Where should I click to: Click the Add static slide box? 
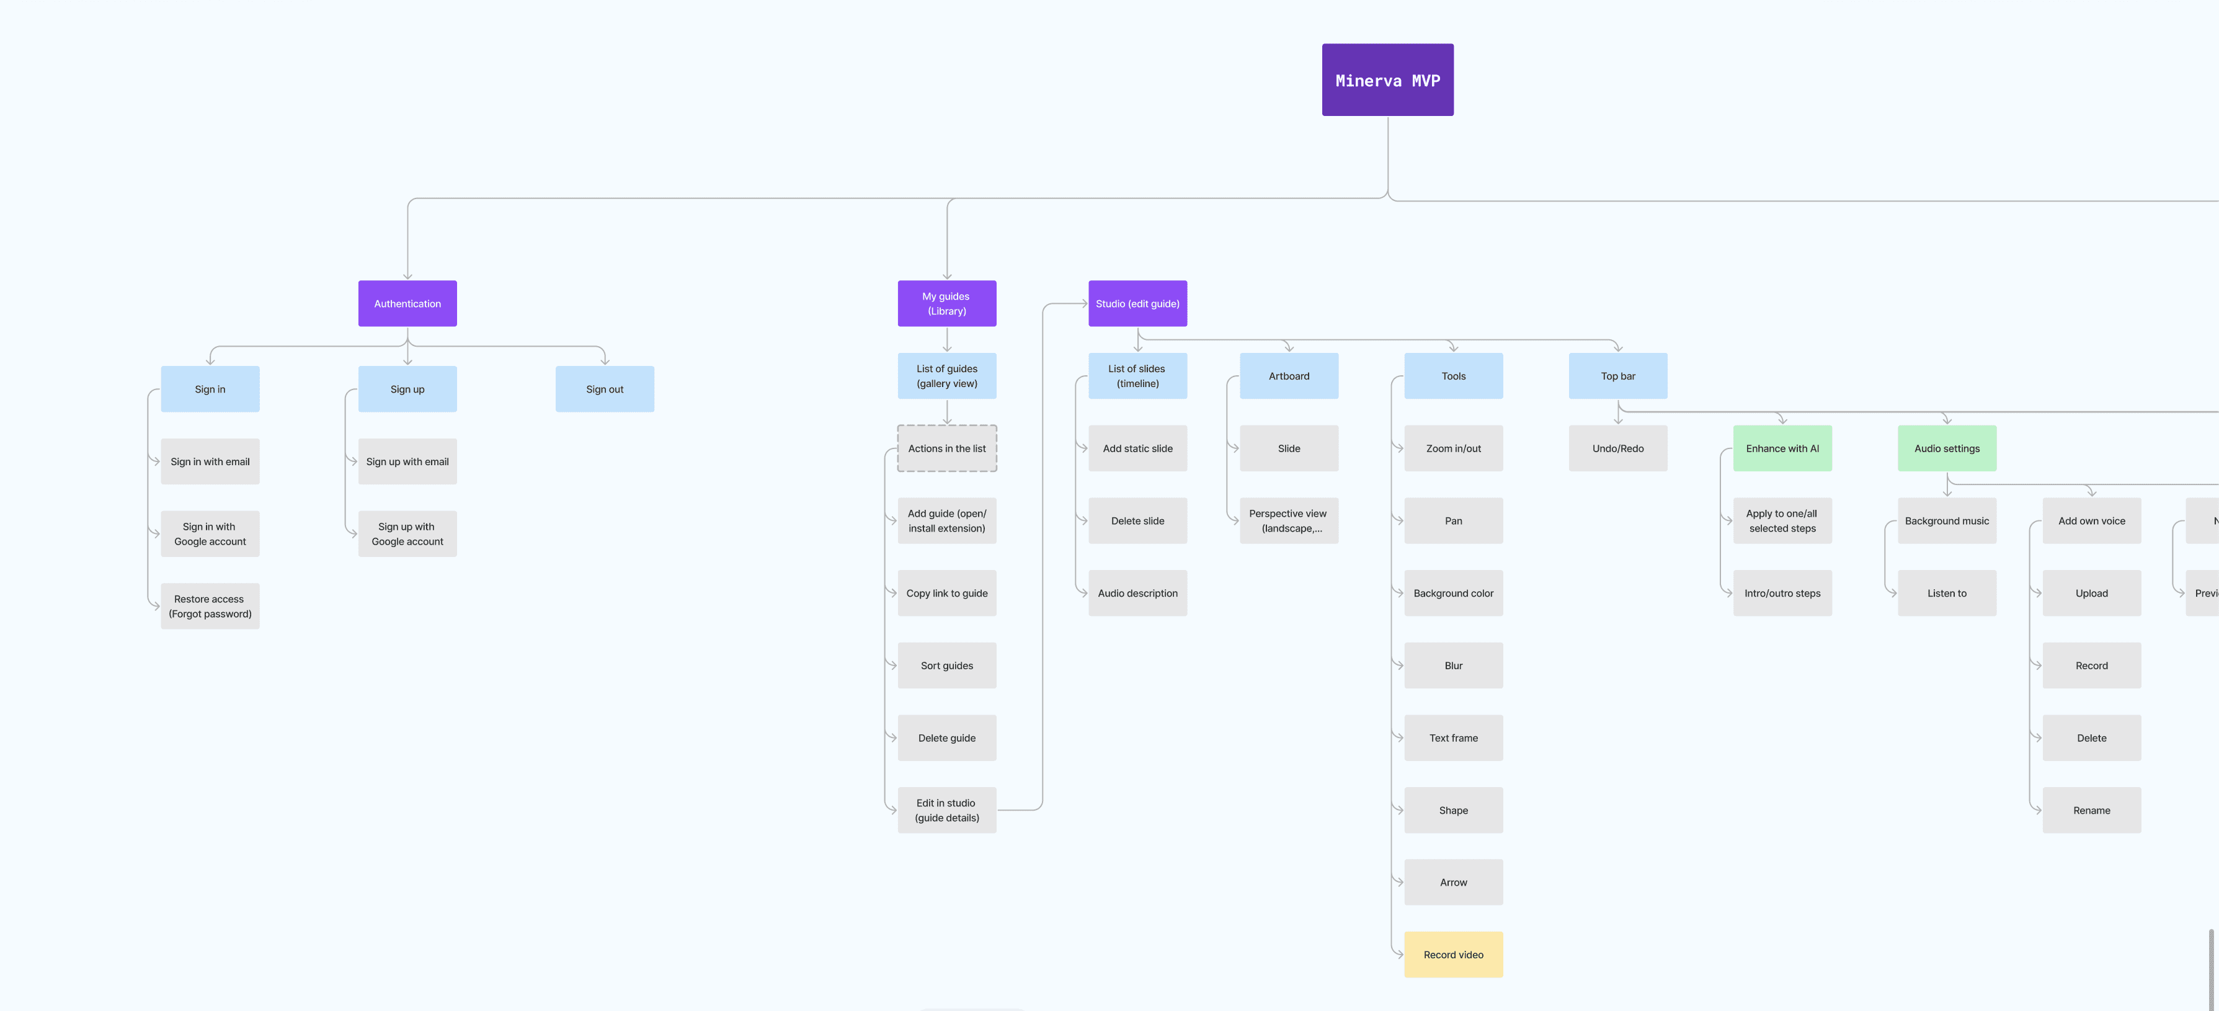(x=1137, y=448)
